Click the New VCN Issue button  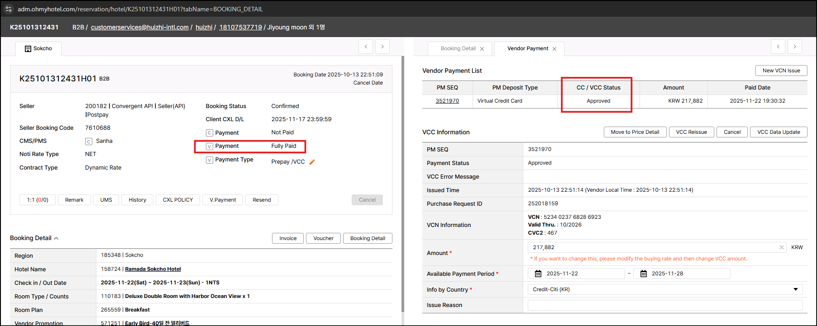(x=781, y=71)
